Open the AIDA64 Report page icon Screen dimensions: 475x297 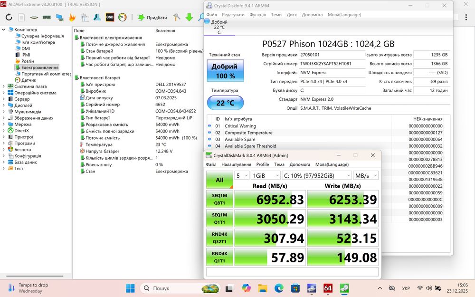click(21, 17)
